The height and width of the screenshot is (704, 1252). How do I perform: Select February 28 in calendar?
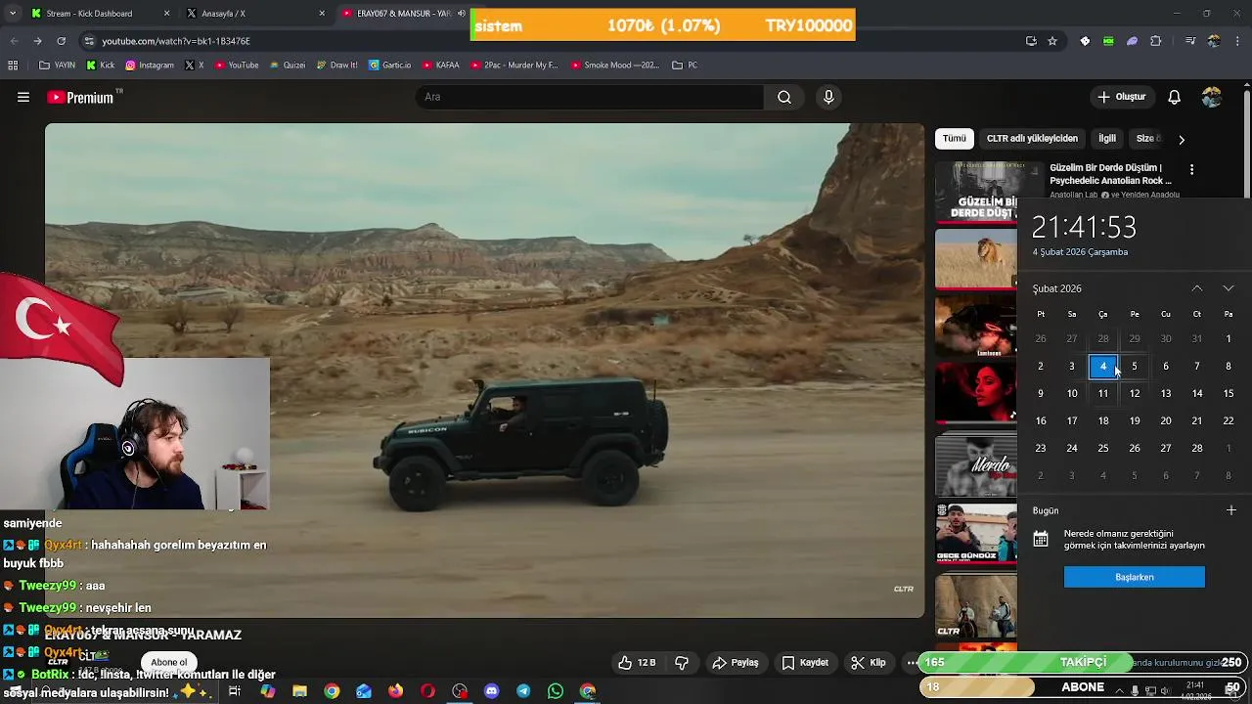(1197, 448)
